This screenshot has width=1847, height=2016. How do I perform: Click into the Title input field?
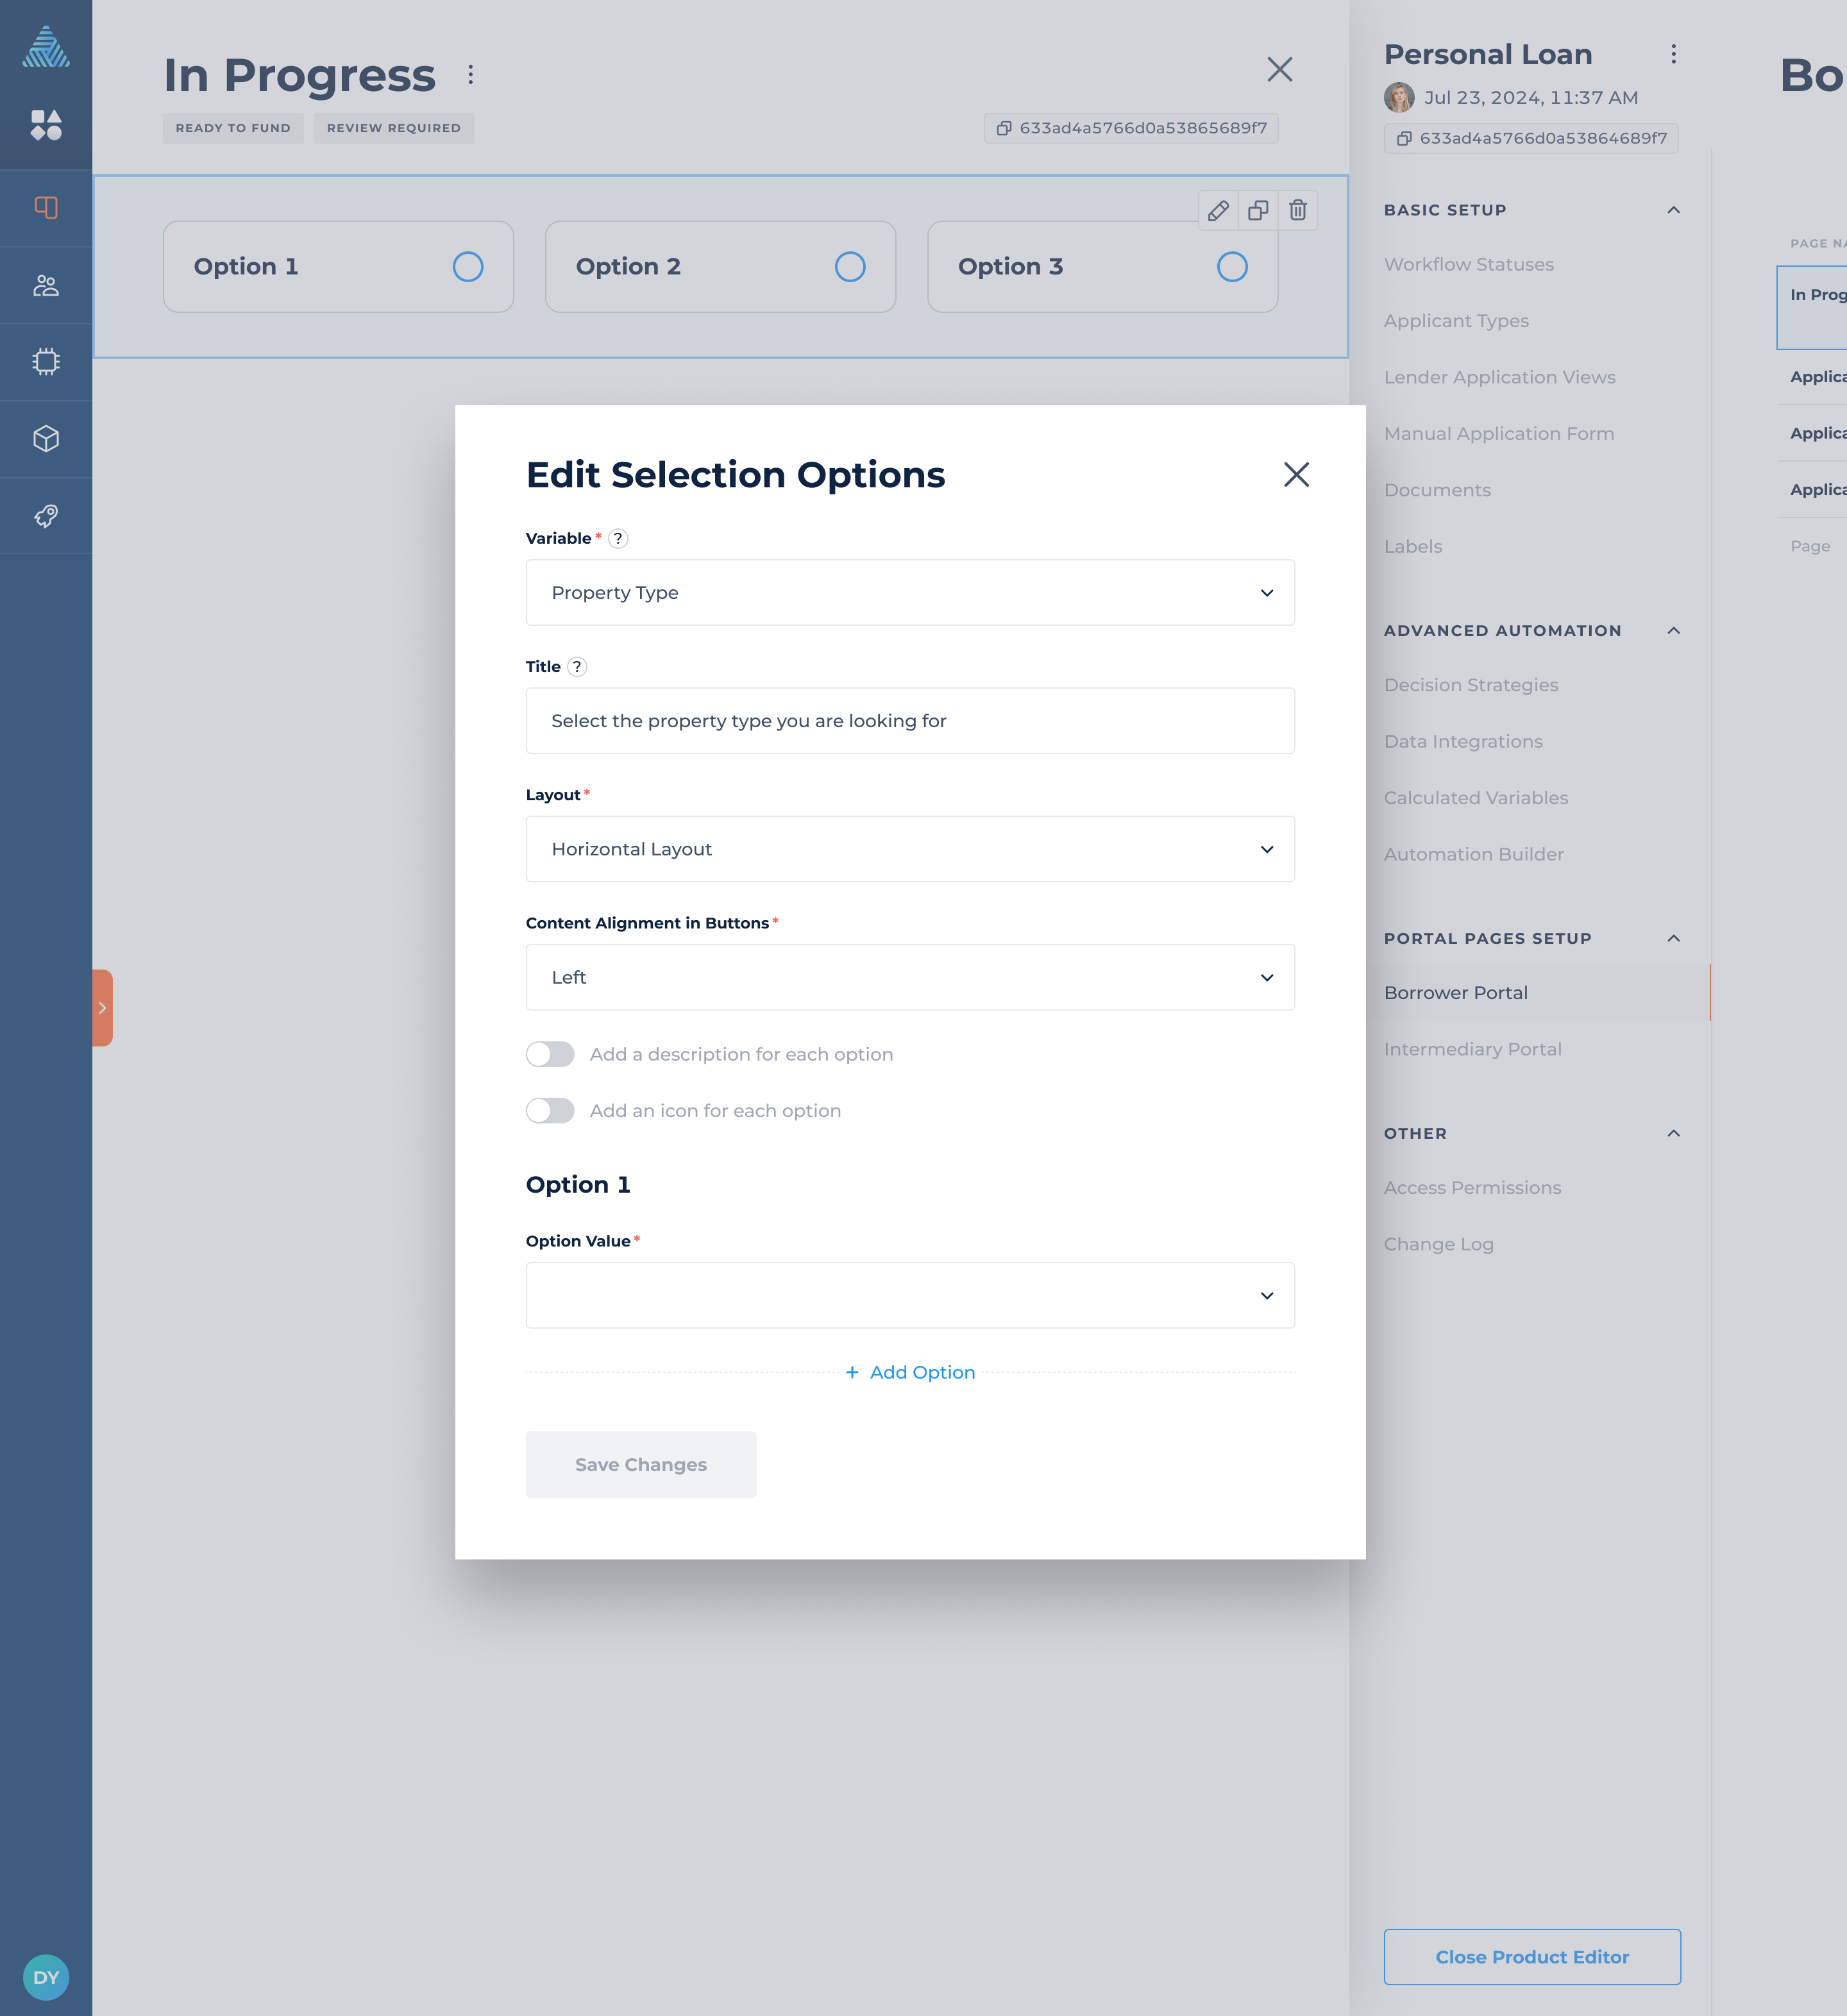point(910,721)
